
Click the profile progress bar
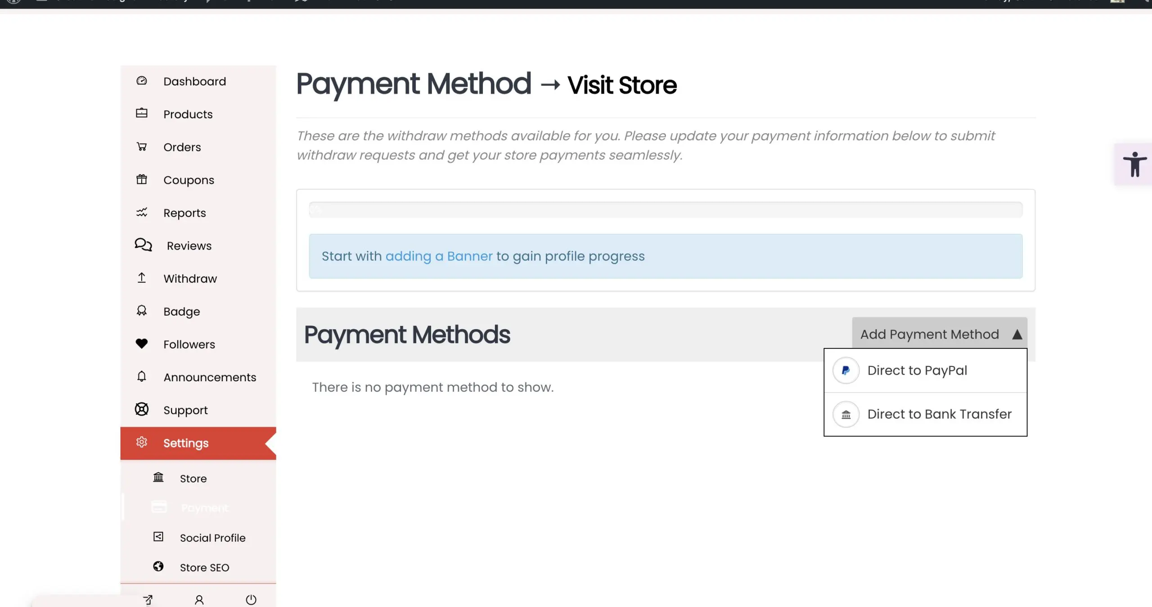[x=665, y=210]
